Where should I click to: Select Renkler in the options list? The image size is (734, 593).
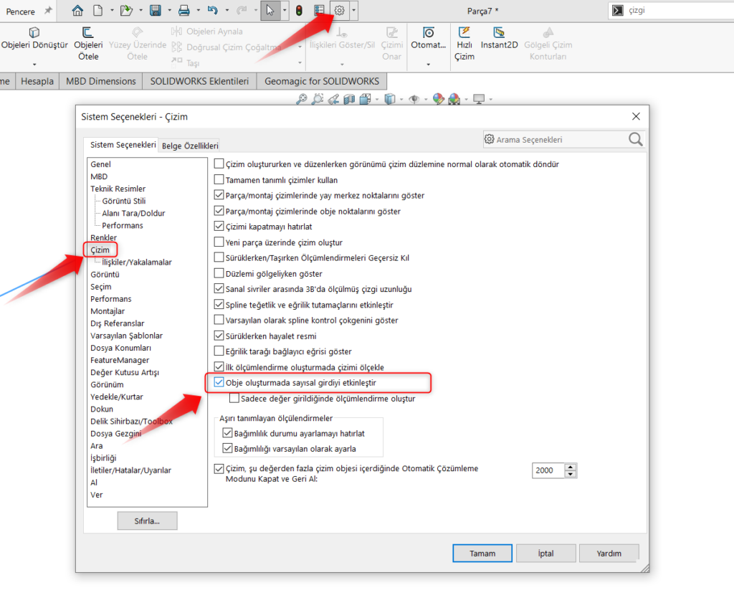[x=103, y=237]
